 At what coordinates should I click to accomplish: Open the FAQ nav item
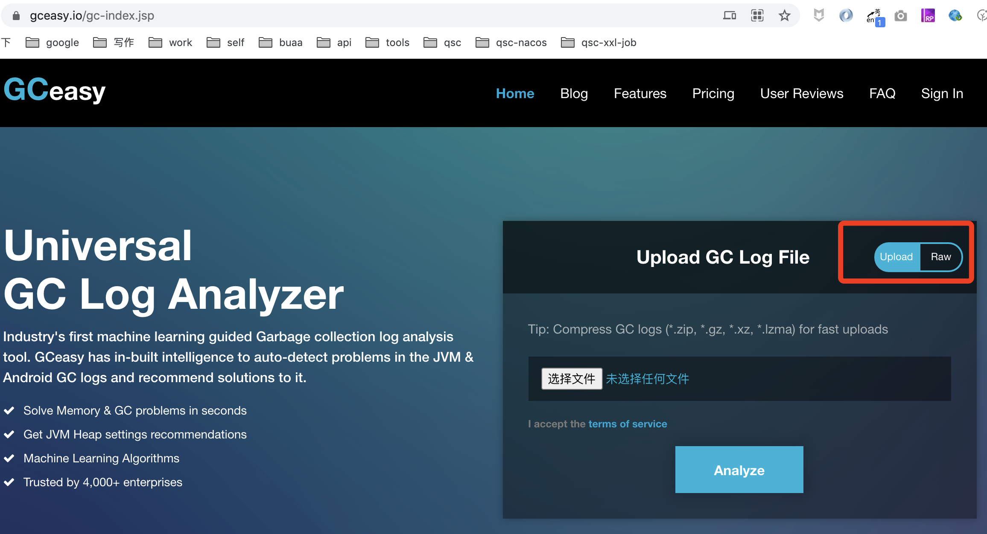coord(882,93)
